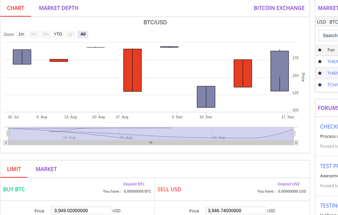Select the All zoom range button
The width and height of the screenshot is (338, 215).
[83, 34]
